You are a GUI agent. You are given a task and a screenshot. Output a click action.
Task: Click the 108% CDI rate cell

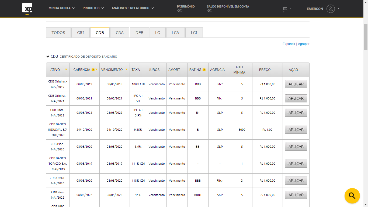click(138, 84)
